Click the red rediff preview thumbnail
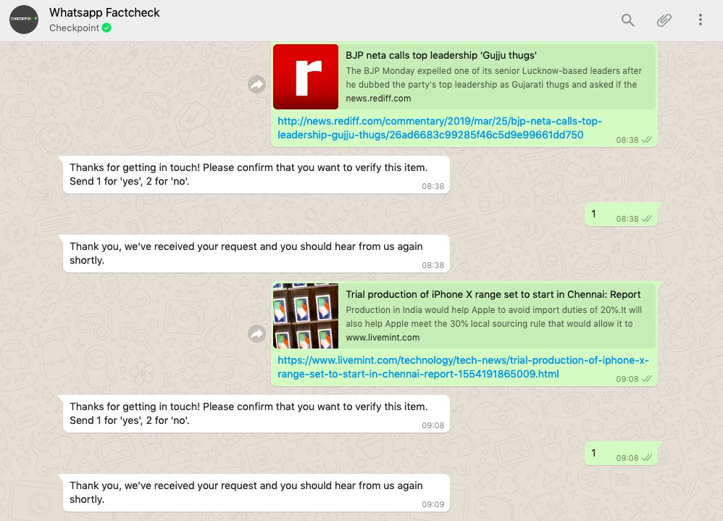 tap(306, 77)
